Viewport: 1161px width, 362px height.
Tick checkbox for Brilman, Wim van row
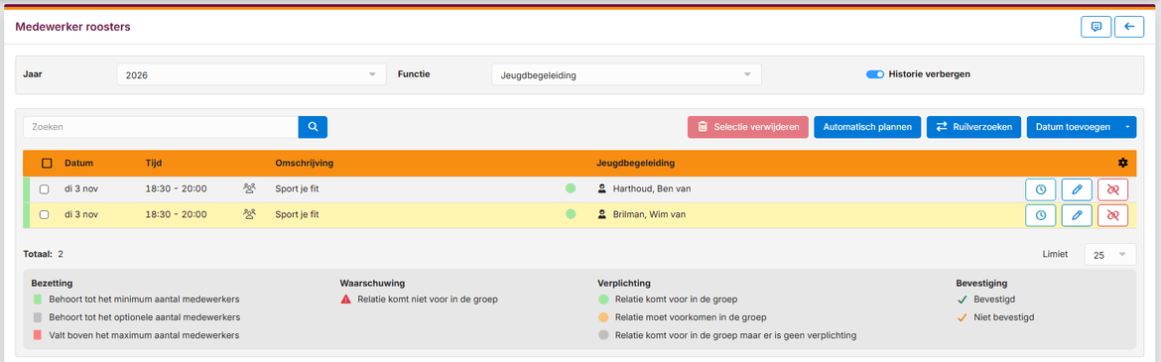45,214
